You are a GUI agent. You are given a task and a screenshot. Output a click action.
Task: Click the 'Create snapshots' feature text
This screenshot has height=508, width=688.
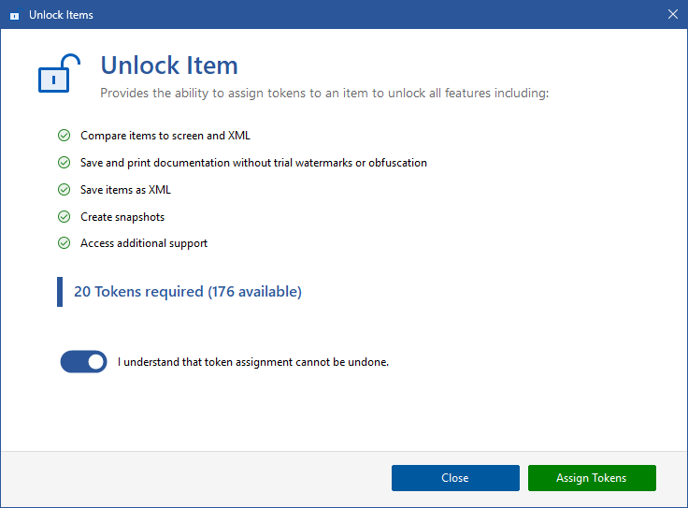pyautogui.click(x=122, y=217)
